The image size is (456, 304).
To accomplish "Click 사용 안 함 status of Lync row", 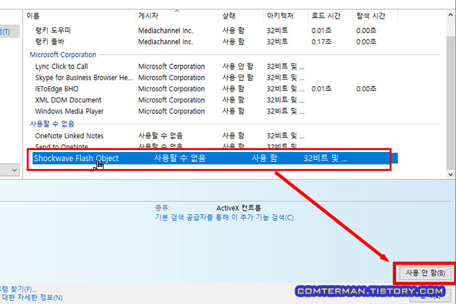I will [238, 67].
